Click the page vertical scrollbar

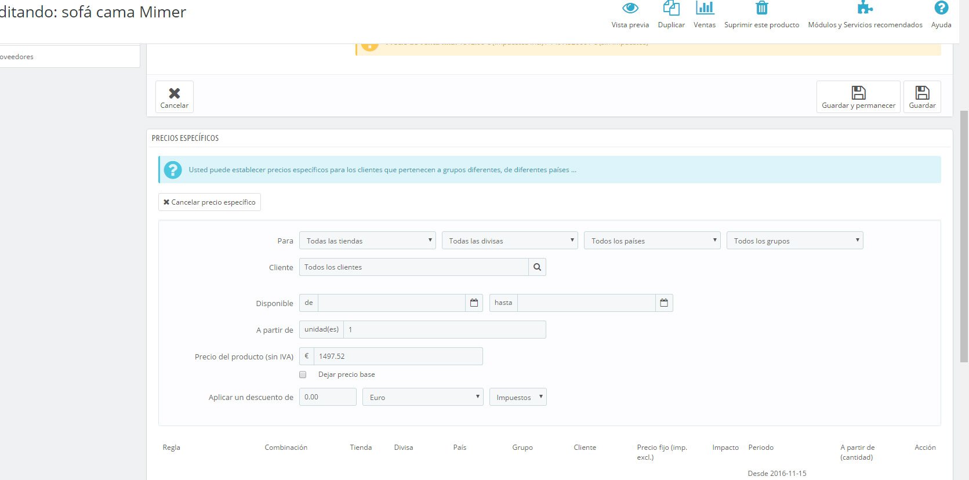pos(964,237)
